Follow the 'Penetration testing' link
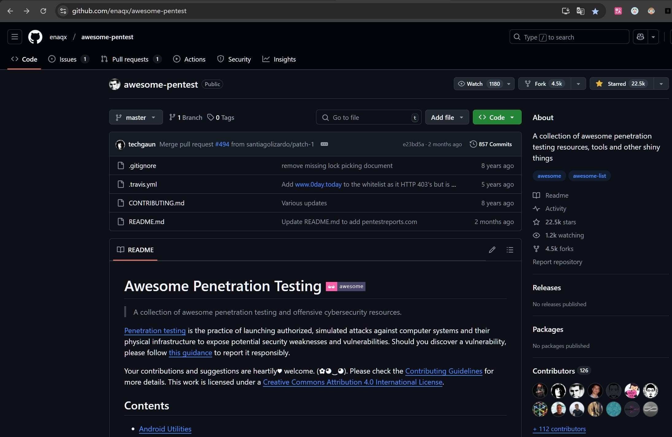The height and width of the screenshot is (437, 672). [155, 331]
